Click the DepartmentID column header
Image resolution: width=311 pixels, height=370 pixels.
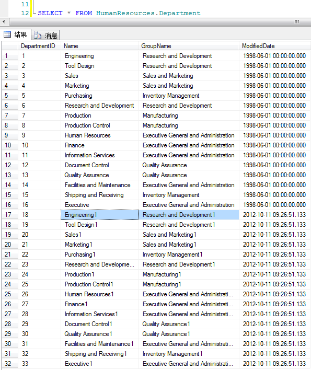pos(39,46)
